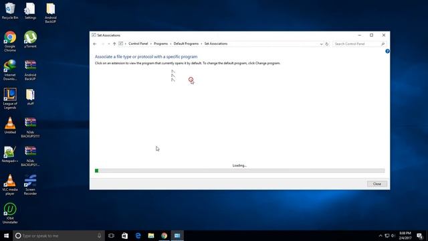Viewport: 428px width, 241px height.
Task: Open Task View on taskbar
Action: pos(111,236)
